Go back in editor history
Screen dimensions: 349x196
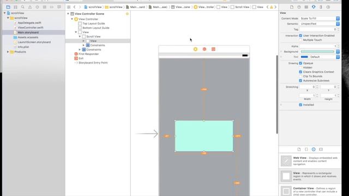click(74, 7)
